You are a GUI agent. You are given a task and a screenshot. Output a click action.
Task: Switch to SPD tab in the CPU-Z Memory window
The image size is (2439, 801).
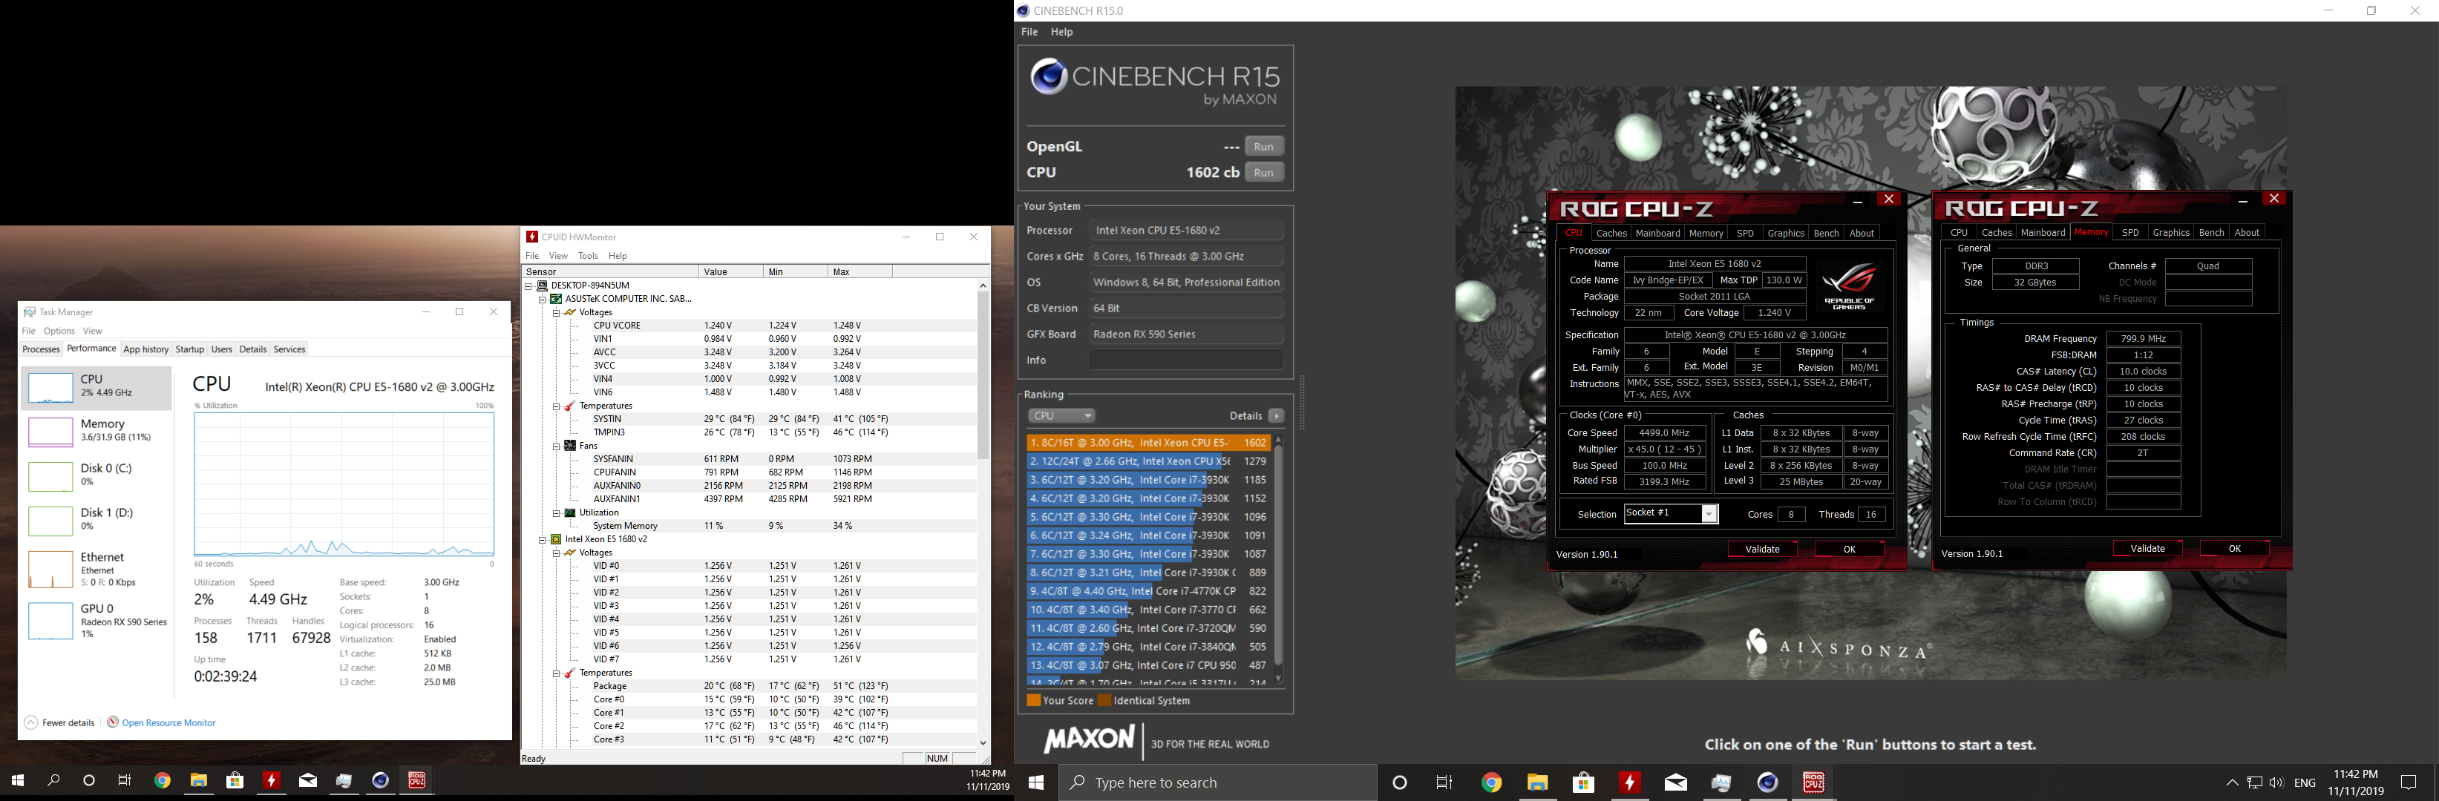(2130, 233)
